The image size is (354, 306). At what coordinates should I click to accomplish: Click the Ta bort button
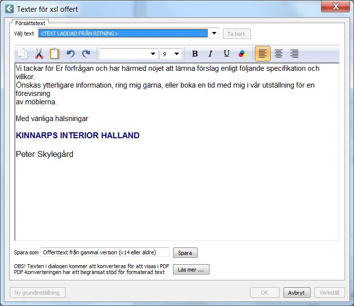(237, 34)
